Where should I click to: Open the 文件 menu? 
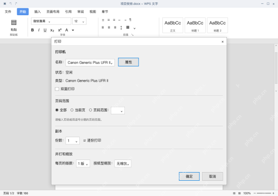(8, 12)
